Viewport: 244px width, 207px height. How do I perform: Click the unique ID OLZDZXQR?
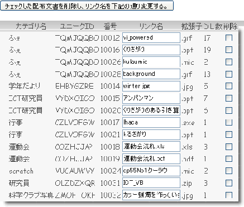[x=75, y=183]
